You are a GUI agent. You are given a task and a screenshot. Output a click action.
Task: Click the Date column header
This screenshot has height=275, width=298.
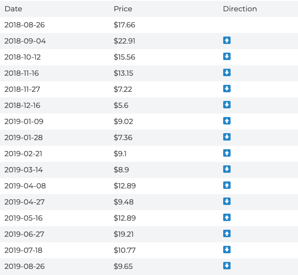(13, 9)
